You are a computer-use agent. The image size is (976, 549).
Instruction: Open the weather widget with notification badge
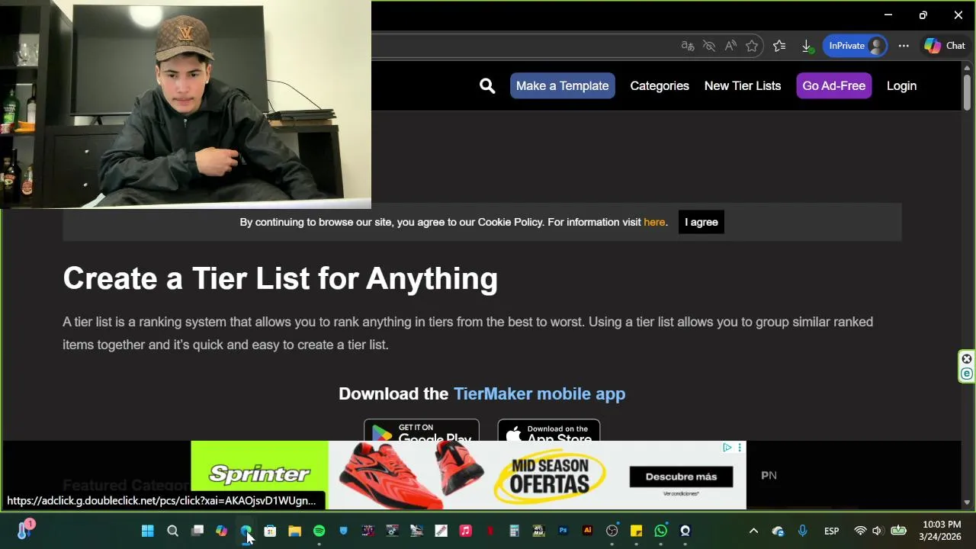[x=24, y=529]
